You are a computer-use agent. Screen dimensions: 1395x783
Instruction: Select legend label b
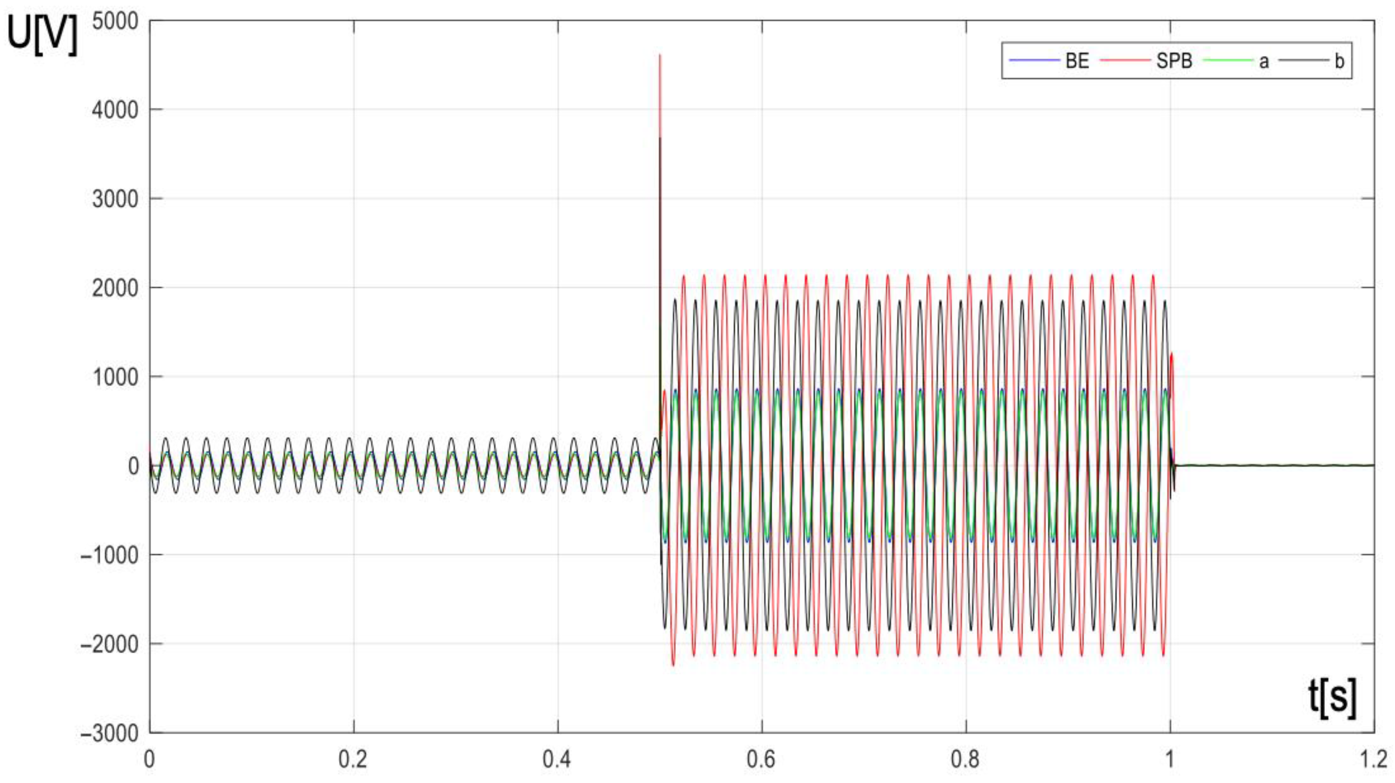coord(1339,61)
